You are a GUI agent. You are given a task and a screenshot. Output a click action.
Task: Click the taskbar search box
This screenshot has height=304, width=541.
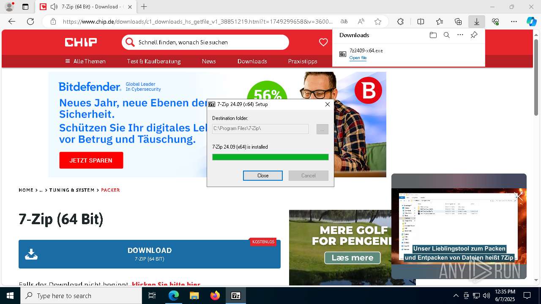81,296
